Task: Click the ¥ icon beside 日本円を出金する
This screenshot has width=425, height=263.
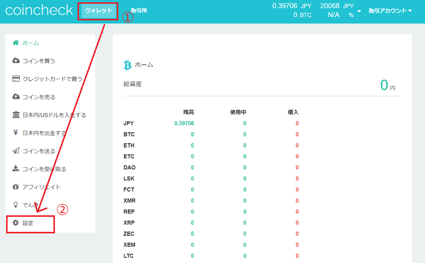Action: [15, 133]
